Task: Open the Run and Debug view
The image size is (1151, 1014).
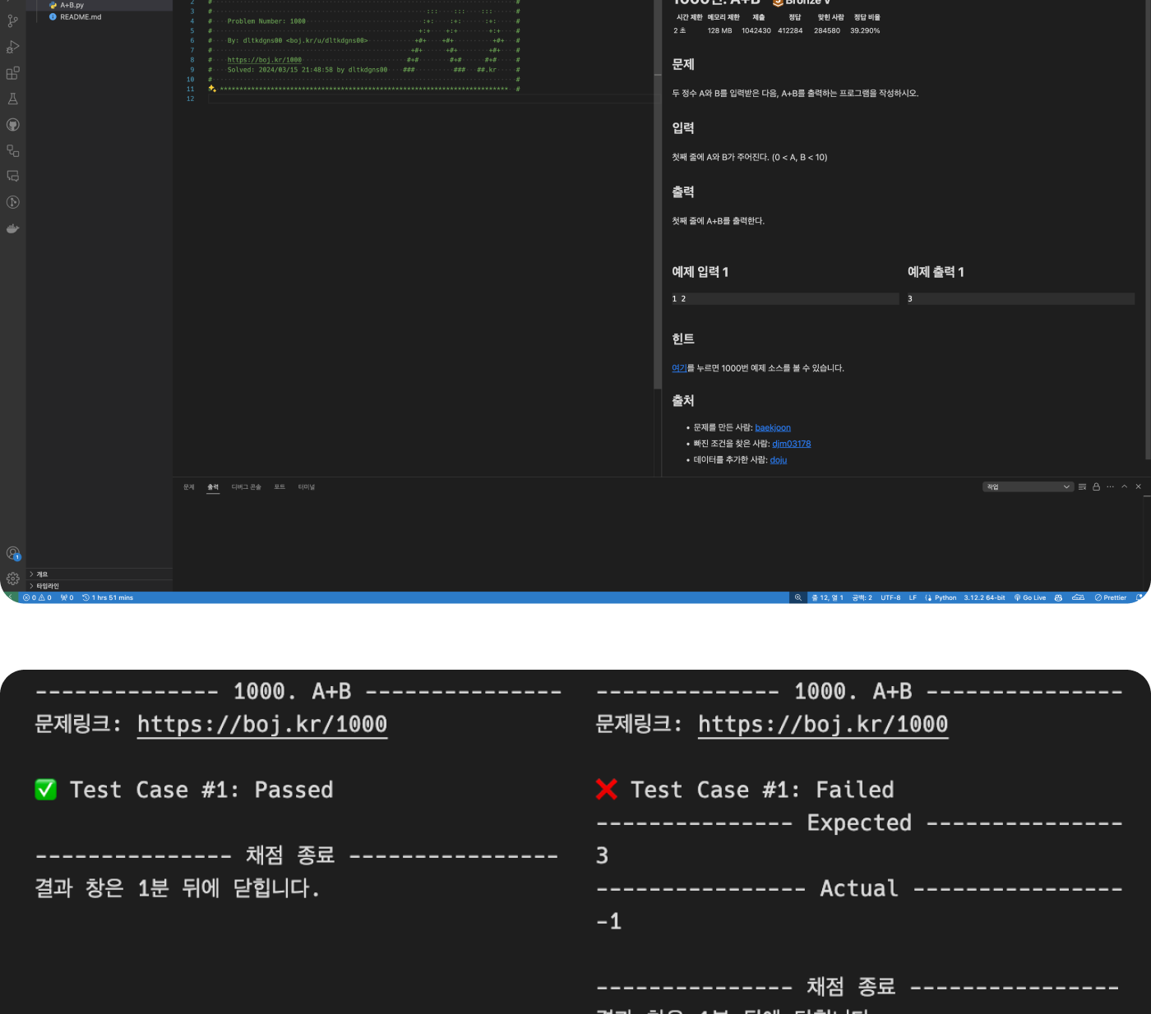Action: 12,47
